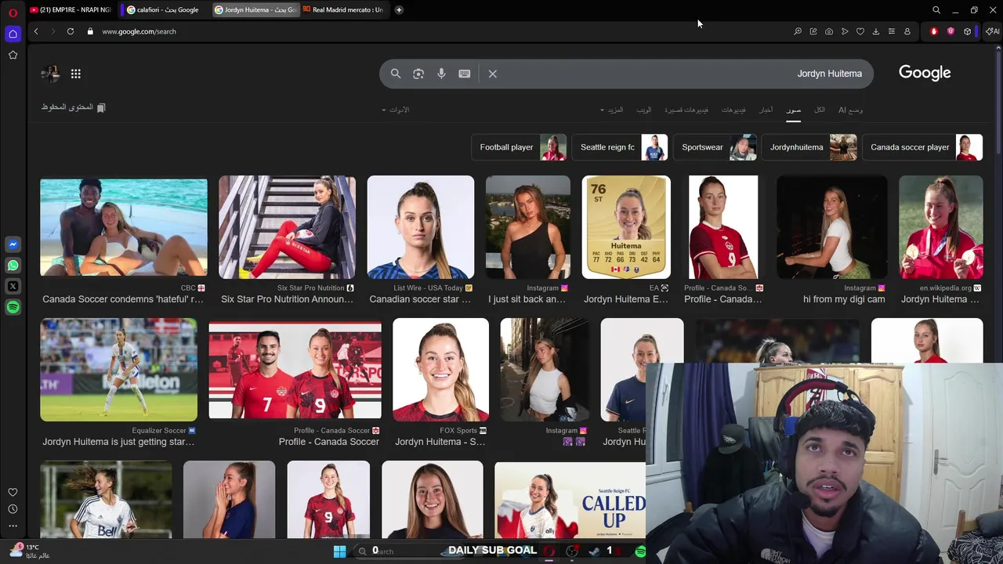Open the Opera account profile icon
The image size is (1003, 564).
pos(907,31)
